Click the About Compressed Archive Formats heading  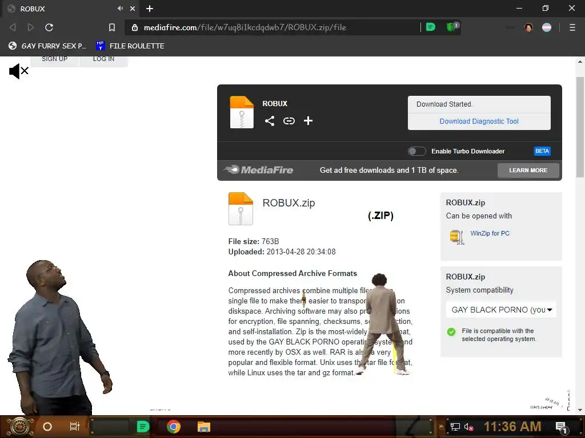tap(292, 273)
